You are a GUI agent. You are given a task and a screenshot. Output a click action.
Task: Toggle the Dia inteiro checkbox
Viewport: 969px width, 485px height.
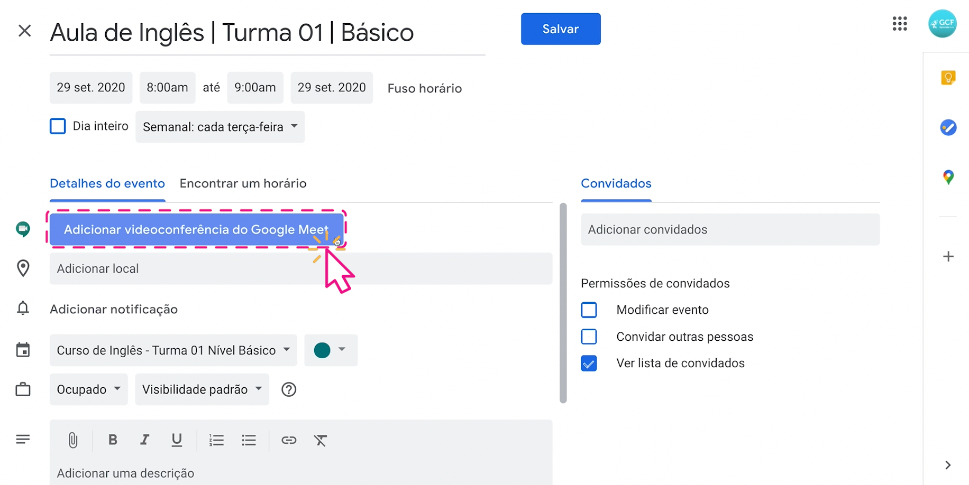58,126
